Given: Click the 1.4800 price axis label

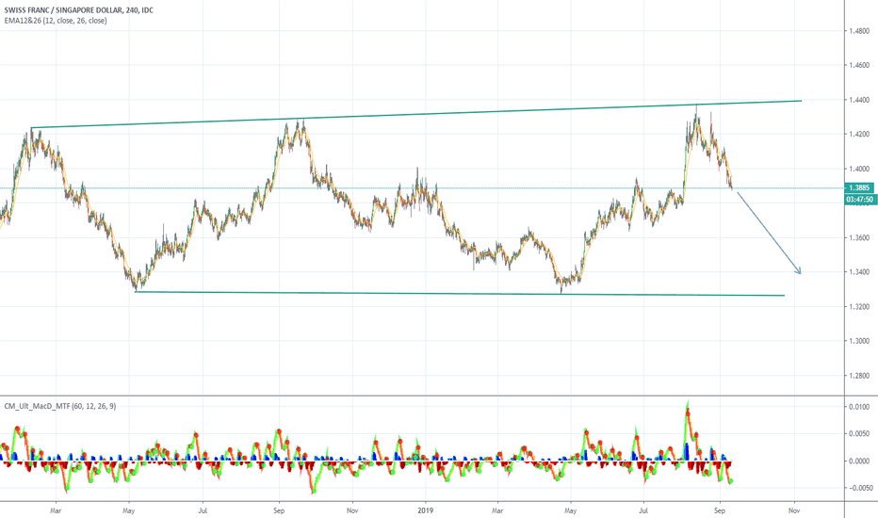Looking at the screenshot, I should point(859,31).
